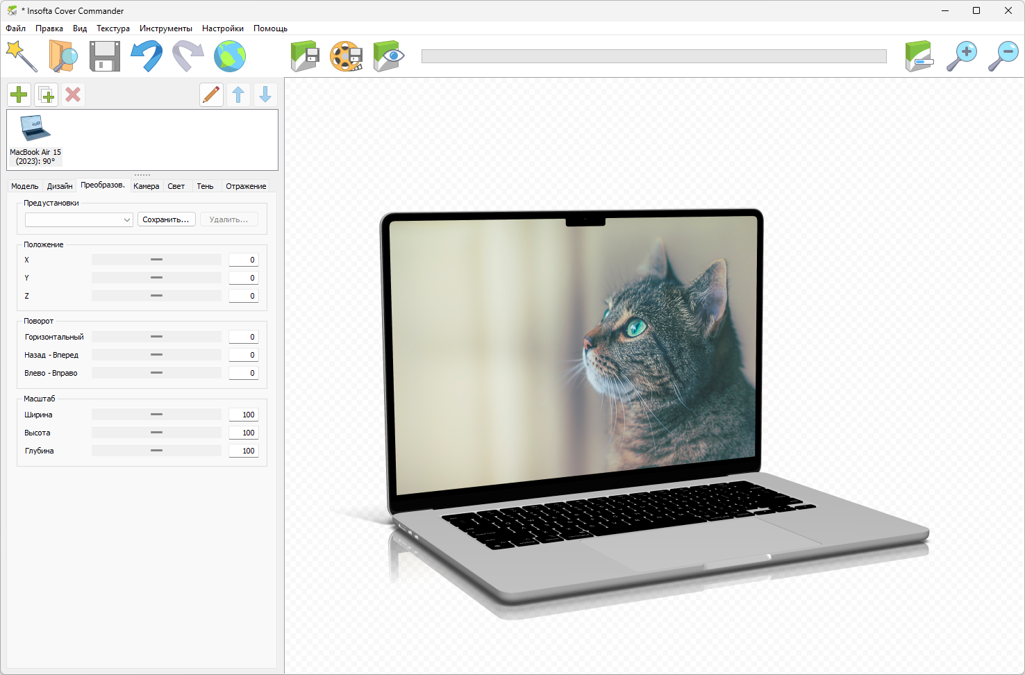Screen dimensions: 1025x675
Task: Click the Y position value field
Action: (x=244, y=278)
